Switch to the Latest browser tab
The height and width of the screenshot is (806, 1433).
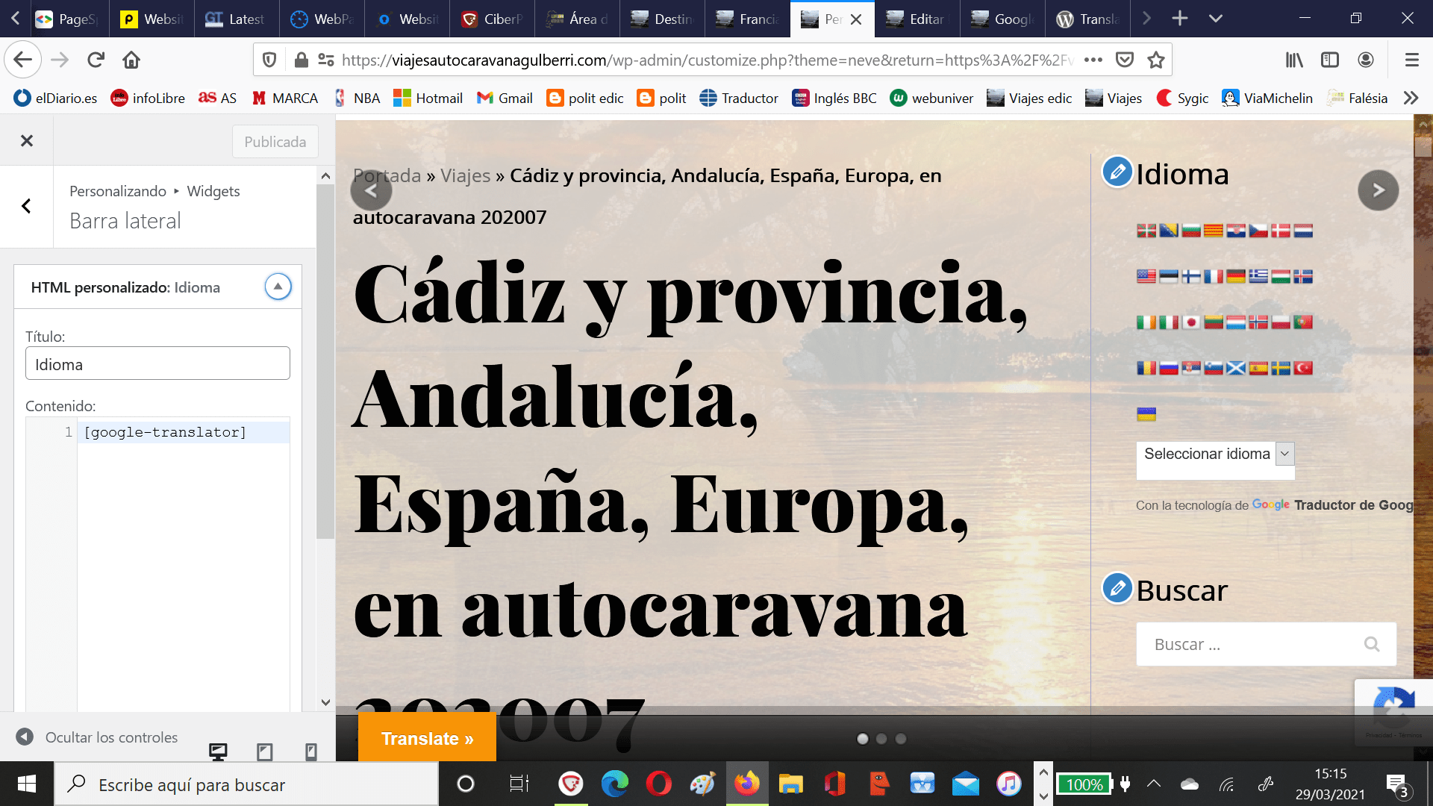pos(237,19)
